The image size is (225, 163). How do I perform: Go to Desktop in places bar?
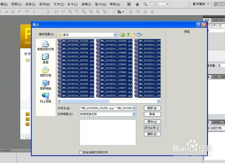[45, 59]
